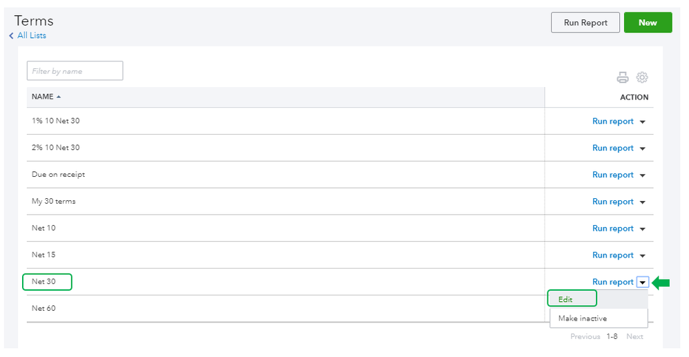Open action dropdown for Net 15

pyautogui.click(x=643, y=256)
